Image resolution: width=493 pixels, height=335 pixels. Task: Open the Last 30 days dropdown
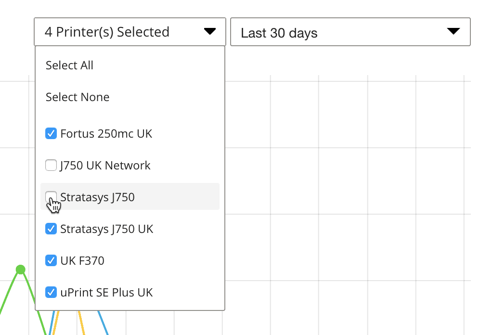coord(350,32)
